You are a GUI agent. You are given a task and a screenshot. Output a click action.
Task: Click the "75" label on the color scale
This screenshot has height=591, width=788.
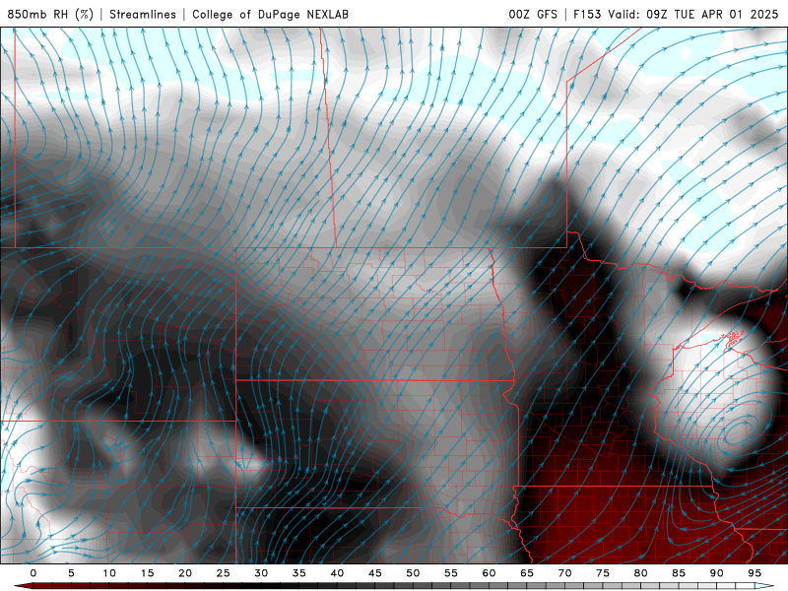pyautogui.click(x=603, y=573)
